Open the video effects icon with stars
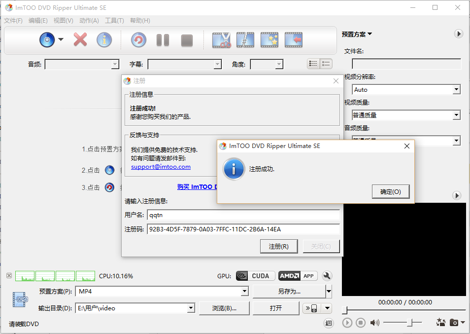Viewport: 470px width, 334px height. click(269, 40)
